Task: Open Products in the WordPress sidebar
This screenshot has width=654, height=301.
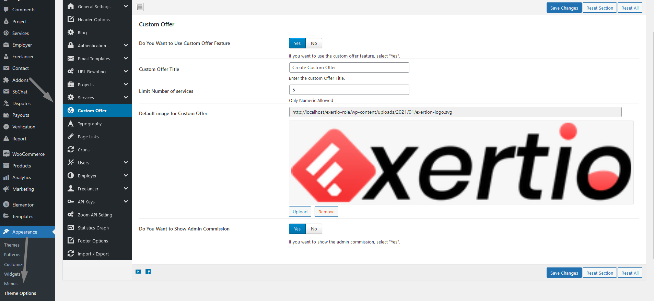Action: (x=22, y=166)
